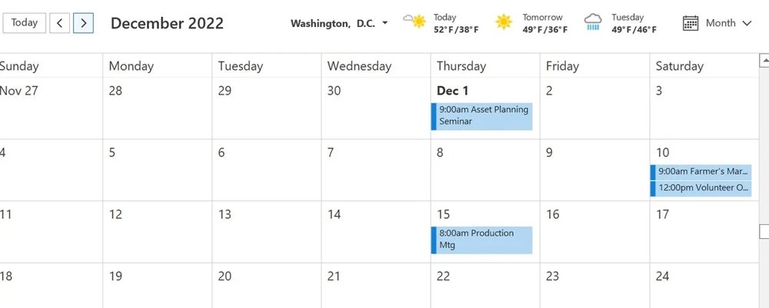This screenshot has width=769, height=308.
Task: Click the Month view calendar icon
Action: point(691,23)
